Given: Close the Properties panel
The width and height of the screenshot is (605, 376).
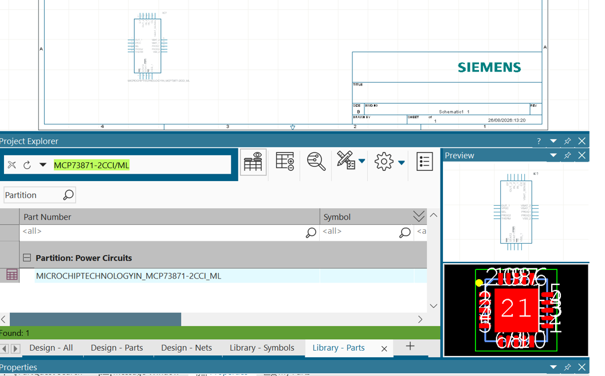Looking at the screenshot, I should (582, 367).
